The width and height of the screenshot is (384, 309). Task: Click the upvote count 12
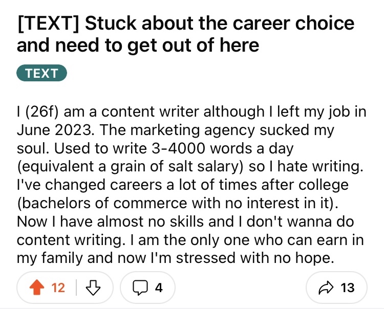[x=58, y=288]
